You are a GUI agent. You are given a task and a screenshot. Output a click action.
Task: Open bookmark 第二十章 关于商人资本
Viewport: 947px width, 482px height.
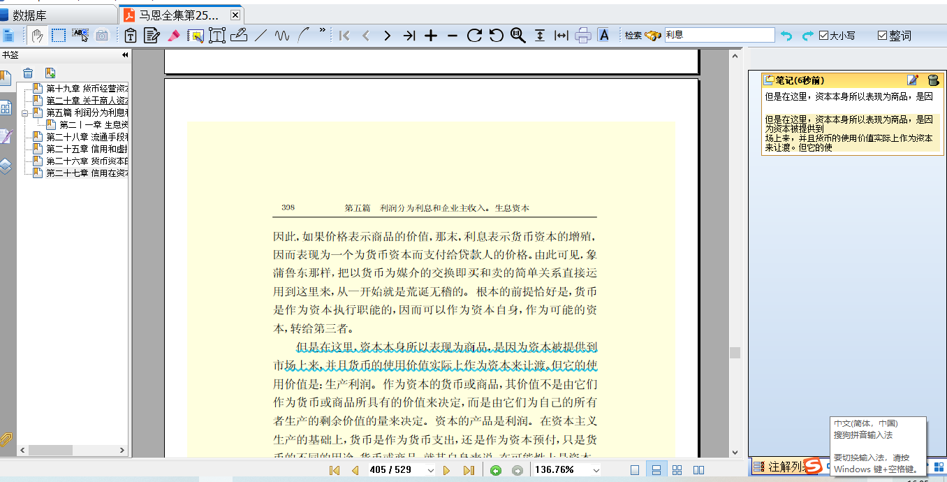click(87, 101)
